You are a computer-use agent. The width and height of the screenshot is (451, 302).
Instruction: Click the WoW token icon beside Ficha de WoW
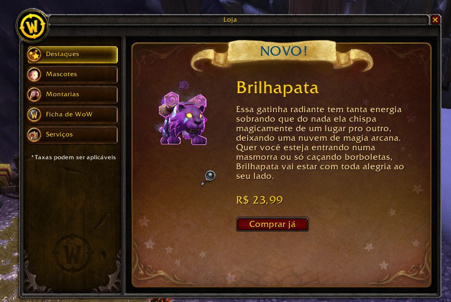(x=34, y=115)
